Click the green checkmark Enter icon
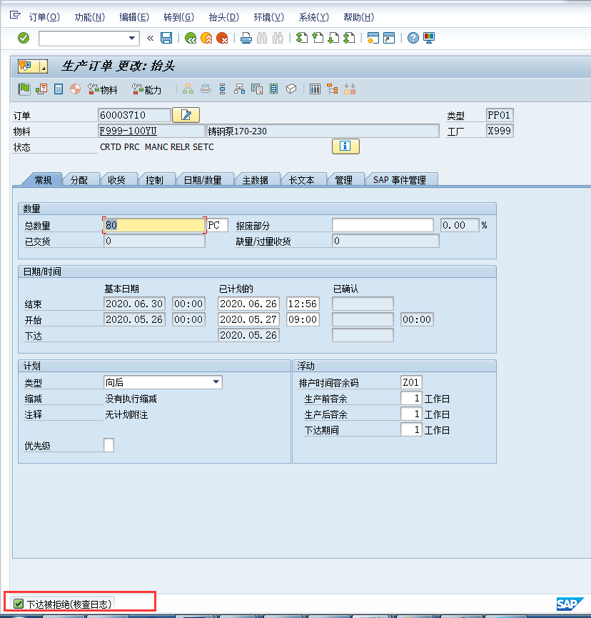Image resolution: width=591 pixels, height=618 pixels. click(x=24, y=39)
